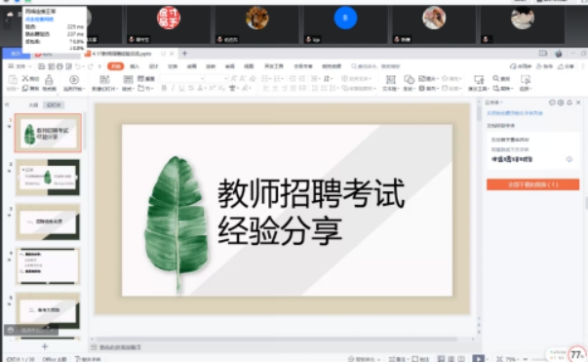The width and height of the screenshot is (588, 363).
Task: Open the font name dropdown
Action: pyautogui.click(x=182, y=78)
